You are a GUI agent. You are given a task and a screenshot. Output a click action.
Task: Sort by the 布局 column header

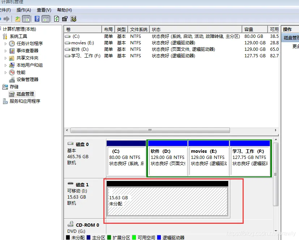(108, 30)
